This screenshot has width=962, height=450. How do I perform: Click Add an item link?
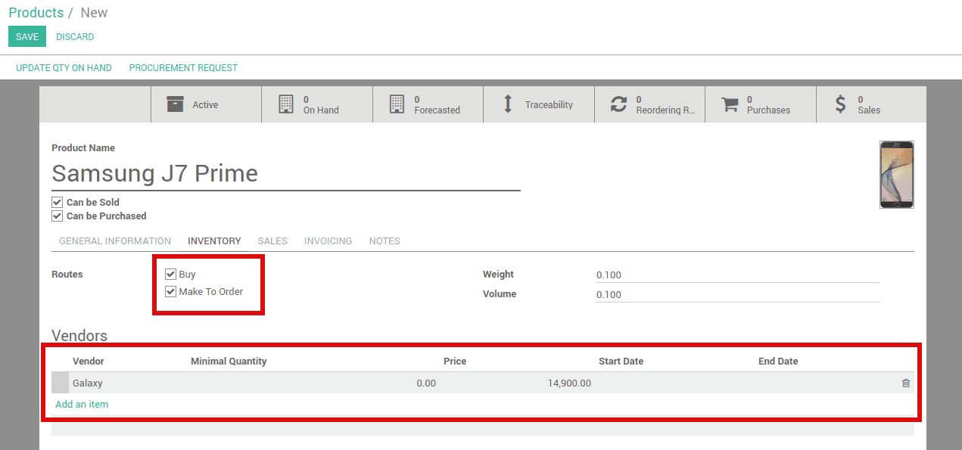click(82, 404)
